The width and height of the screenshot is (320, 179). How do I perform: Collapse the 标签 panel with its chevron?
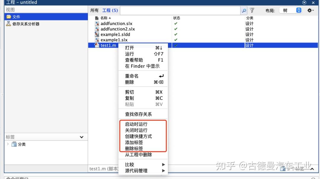coord(81,137)
